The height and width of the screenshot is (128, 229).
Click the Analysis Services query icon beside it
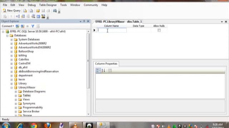pyautogui.click(x=31, y=11)
